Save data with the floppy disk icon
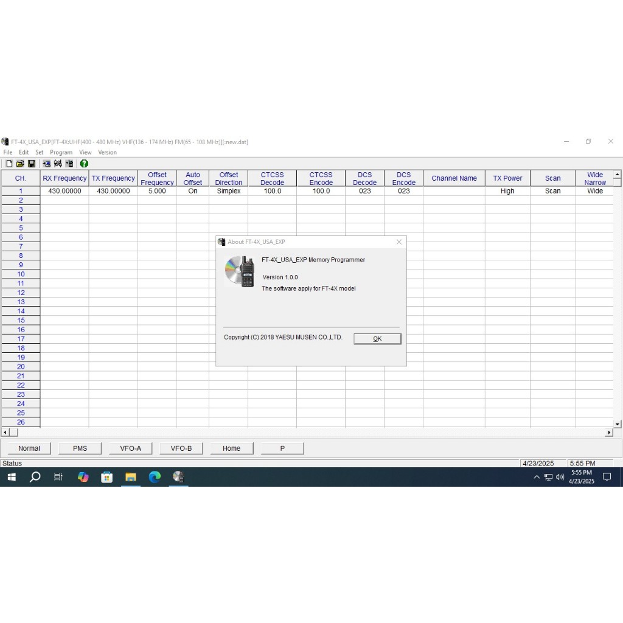This screenshot has width=623, height=623. click(32, 164)
